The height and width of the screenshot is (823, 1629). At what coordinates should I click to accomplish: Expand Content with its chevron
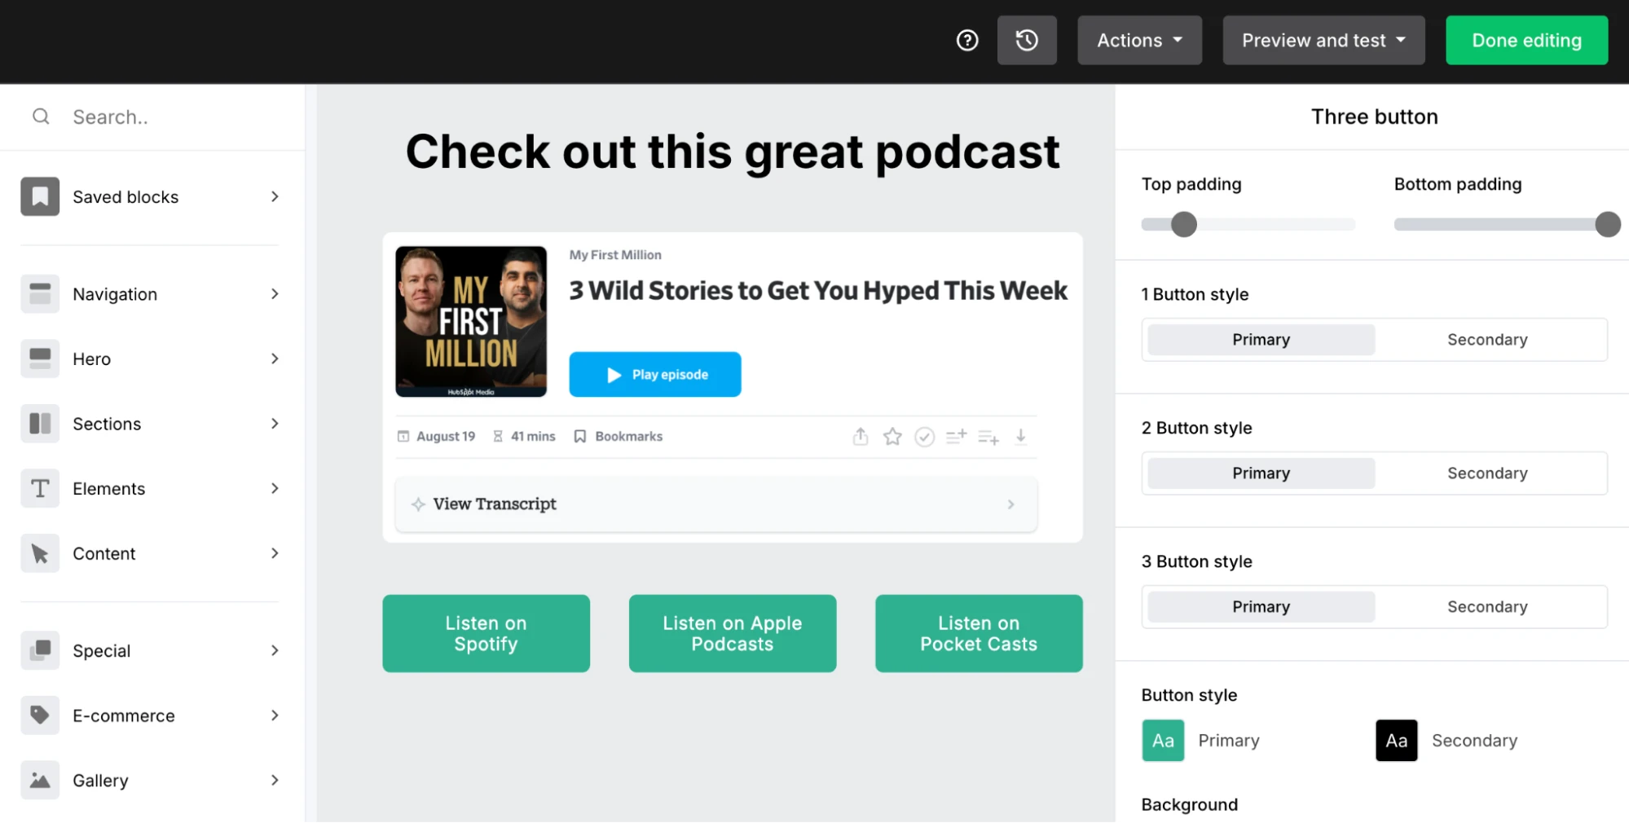275,553
